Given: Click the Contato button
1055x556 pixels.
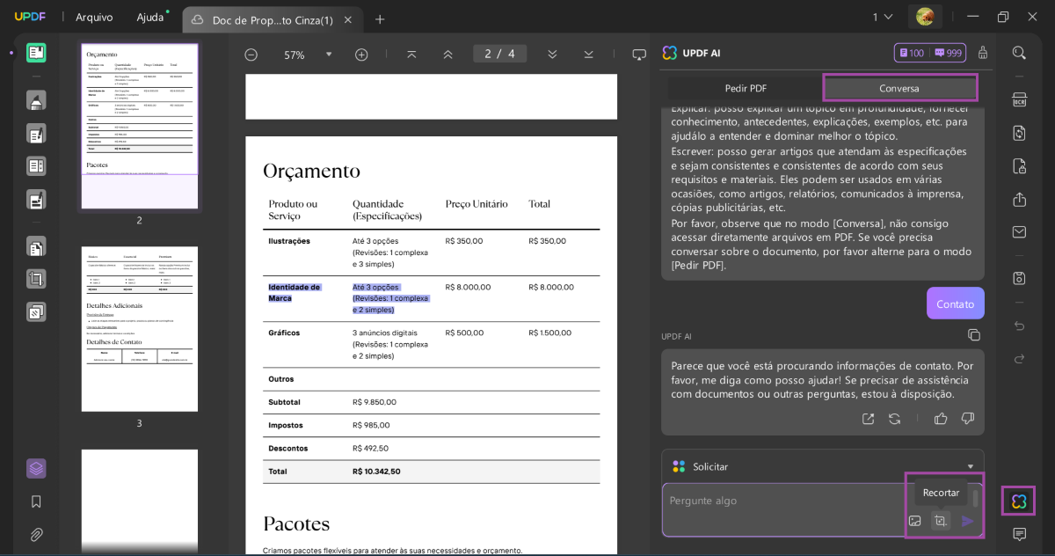Looking at the screenshot, I should tap(955, 303).
